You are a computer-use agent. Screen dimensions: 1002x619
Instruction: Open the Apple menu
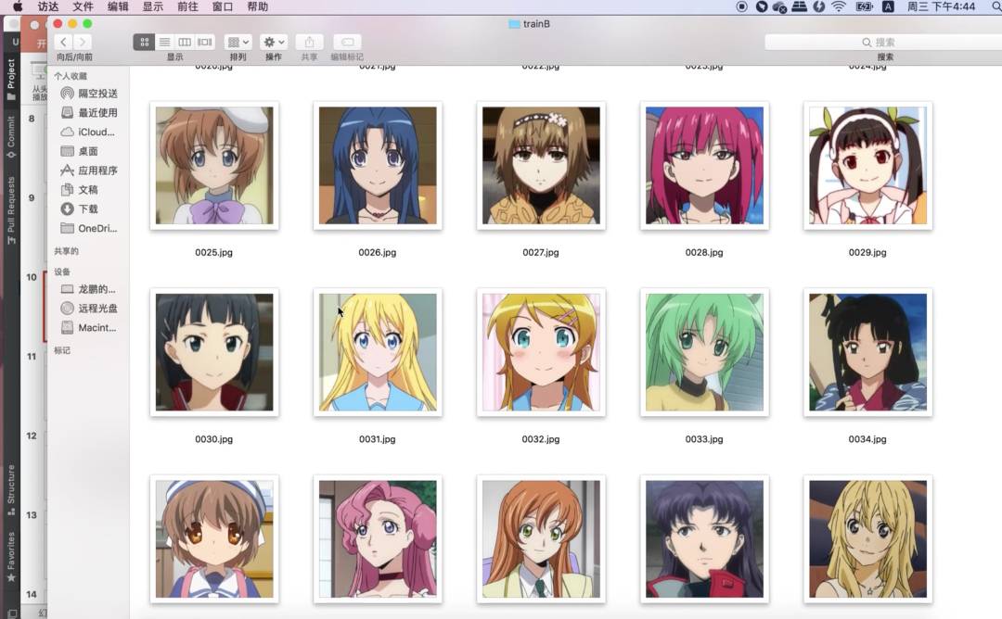[x=18, y=6]
